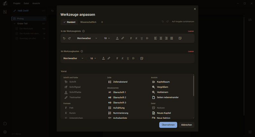Click highlighter icon in Werkzeugkasten row

pos(109,58)
